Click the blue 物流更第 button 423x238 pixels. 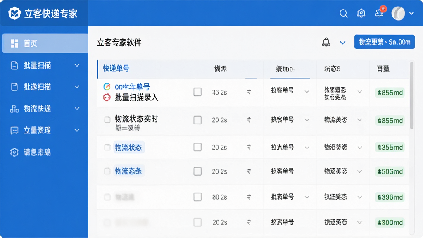pyautogui.click(x=385, y=42)
